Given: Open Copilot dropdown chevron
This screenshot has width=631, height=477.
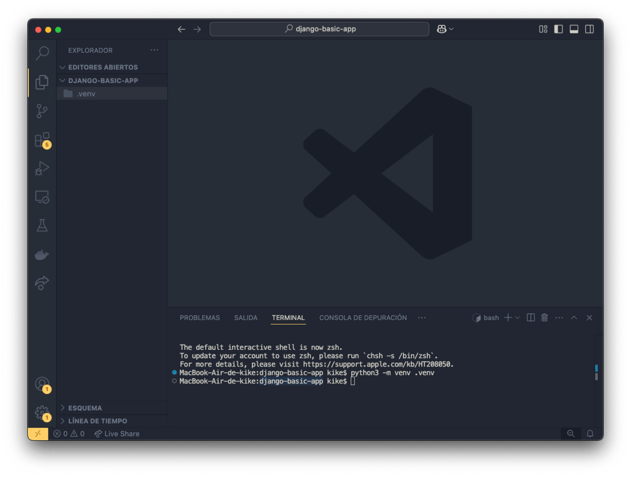Looking at the screenshot, I should click(451, 29).
